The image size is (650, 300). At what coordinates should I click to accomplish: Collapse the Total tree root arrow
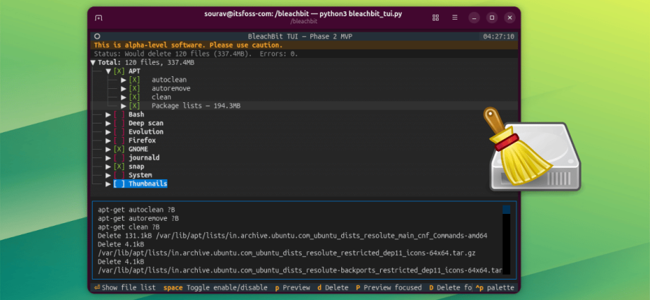(93, 63)
